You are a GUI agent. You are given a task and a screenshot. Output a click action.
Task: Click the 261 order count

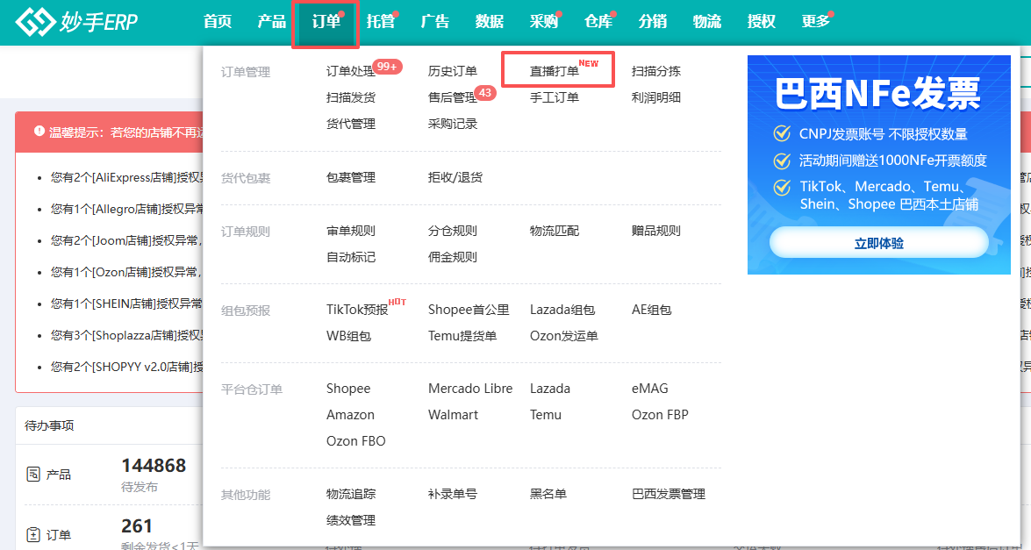pyautogui.click(x=137, y=525)
